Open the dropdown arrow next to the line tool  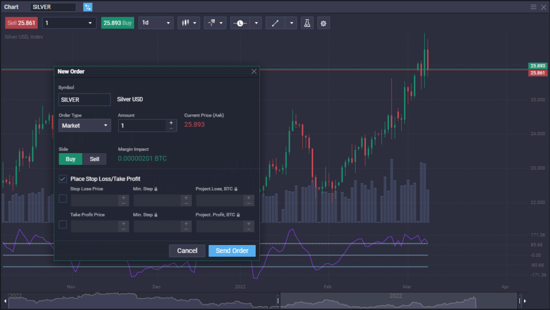pyautogui.click(x=292, y=23)
